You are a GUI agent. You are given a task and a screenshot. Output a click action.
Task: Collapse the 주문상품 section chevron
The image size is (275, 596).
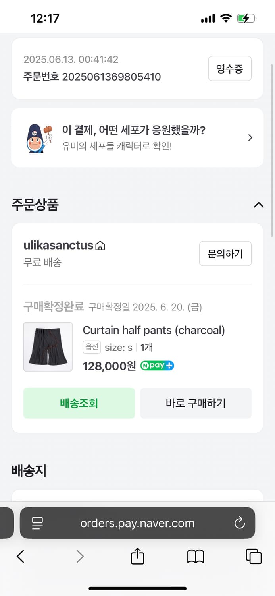tap(259, 205)
